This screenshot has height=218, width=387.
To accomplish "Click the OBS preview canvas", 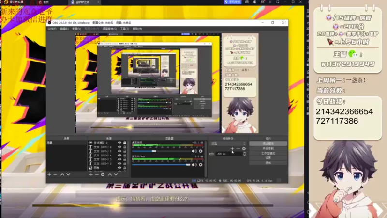I will coord(167,83).
